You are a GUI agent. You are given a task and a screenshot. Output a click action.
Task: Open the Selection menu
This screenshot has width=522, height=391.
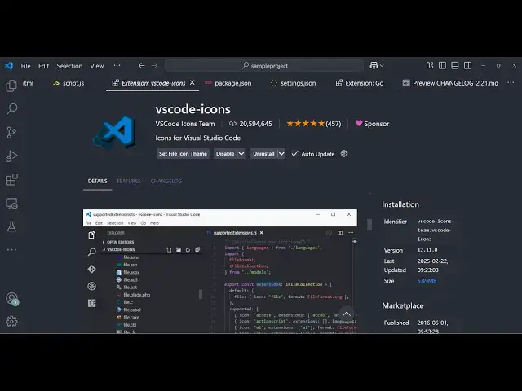tap(69, 66)
